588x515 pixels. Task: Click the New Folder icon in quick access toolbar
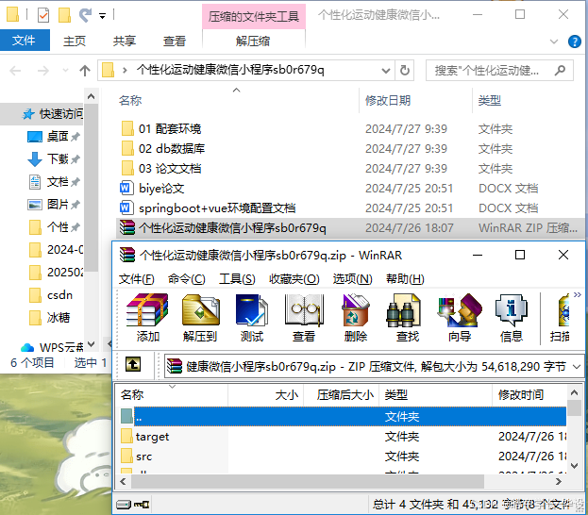pyautogui.click(x=64, y=15)
